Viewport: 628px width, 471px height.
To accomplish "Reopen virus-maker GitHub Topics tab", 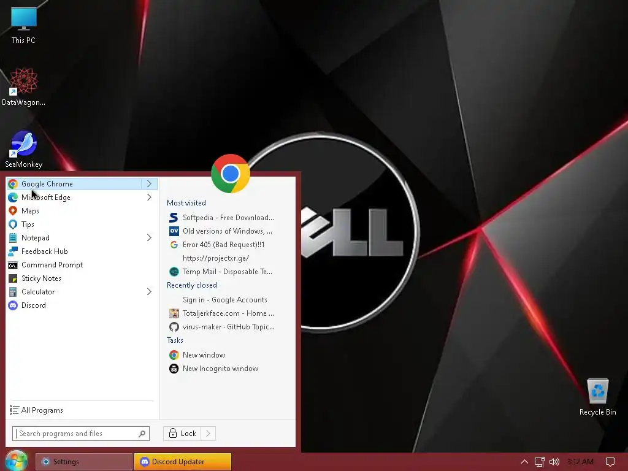I will (x=228, y=327).
